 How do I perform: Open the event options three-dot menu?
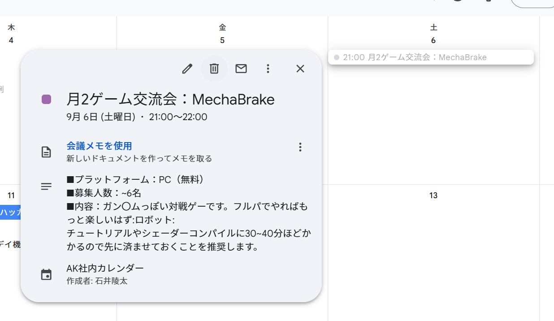[x=268, y=69]
